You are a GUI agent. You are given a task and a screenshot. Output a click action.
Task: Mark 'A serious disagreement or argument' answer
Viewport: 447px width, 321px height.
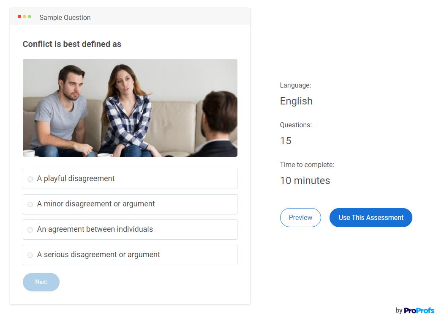coord(30,255)
